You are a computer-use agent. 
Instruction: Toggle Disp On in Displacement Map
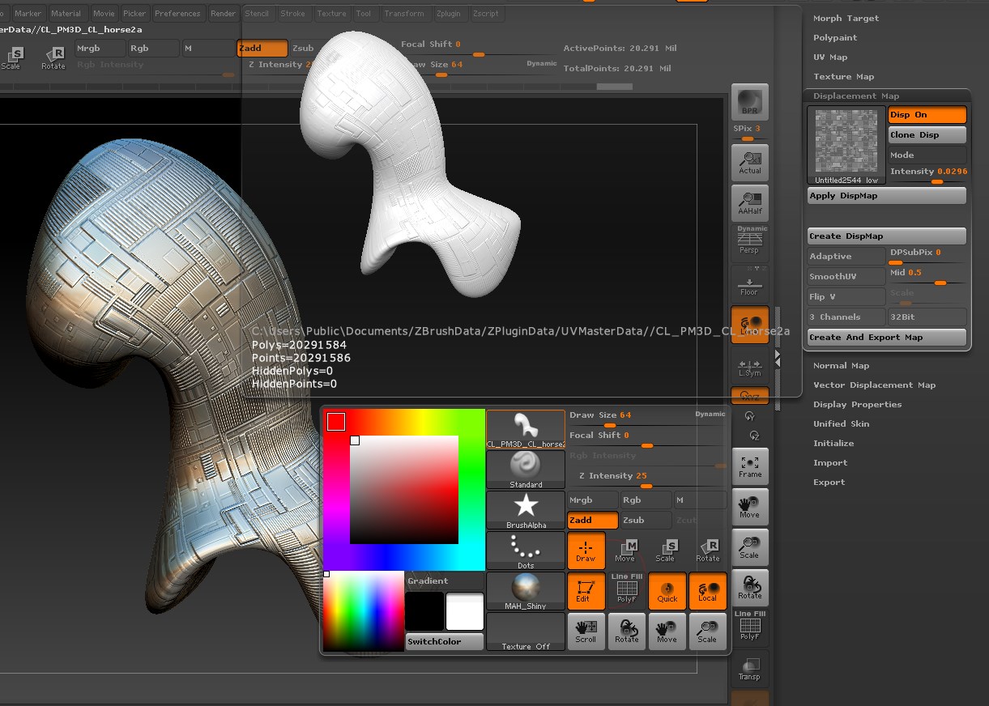927,115
